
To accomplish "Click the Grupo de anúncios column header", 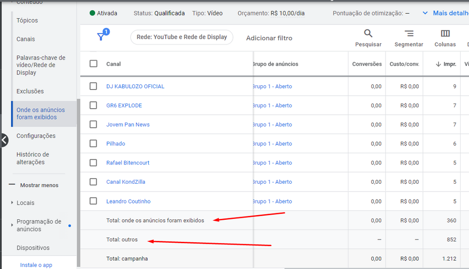I will (x=275, y=64).
